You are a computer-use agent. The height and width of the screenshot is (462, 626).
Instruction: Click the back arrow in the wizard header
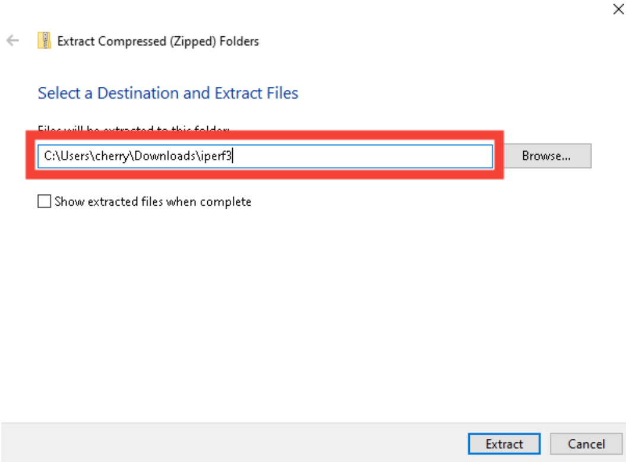(x=12, y=41)
